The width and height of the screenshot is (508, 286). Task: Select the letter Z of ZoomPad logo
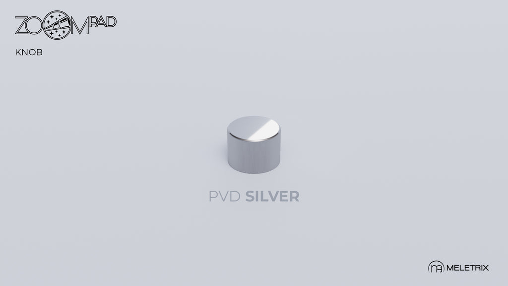(21, 26)
